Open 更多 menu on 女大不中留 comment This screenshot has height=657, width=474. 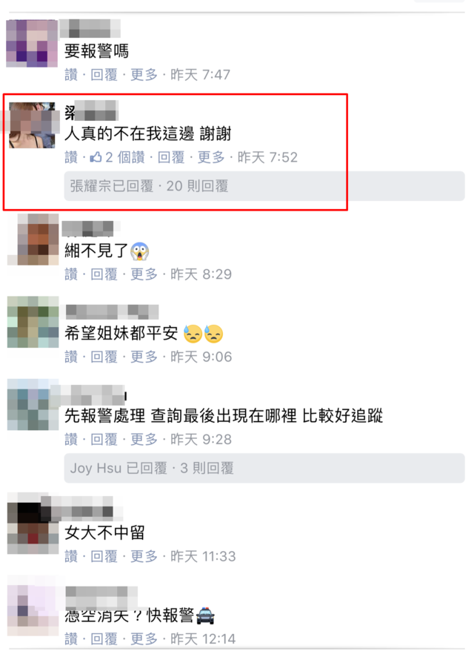tap(144, 556)
